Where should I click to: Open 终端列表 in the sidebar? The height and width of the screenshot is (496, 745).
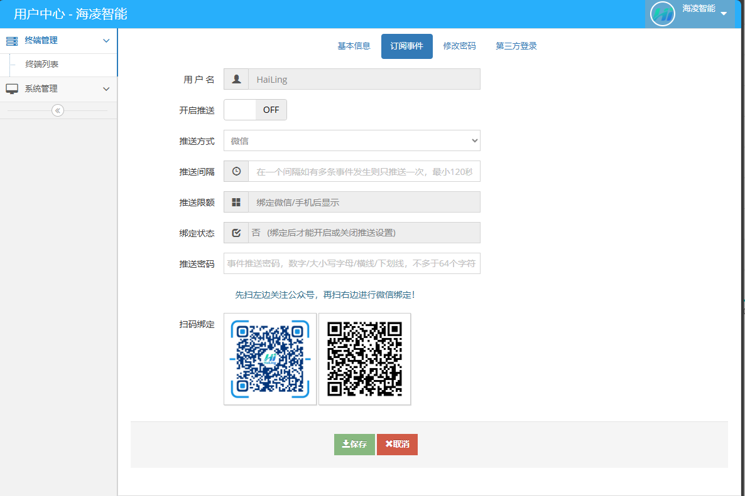coord(42,64)
